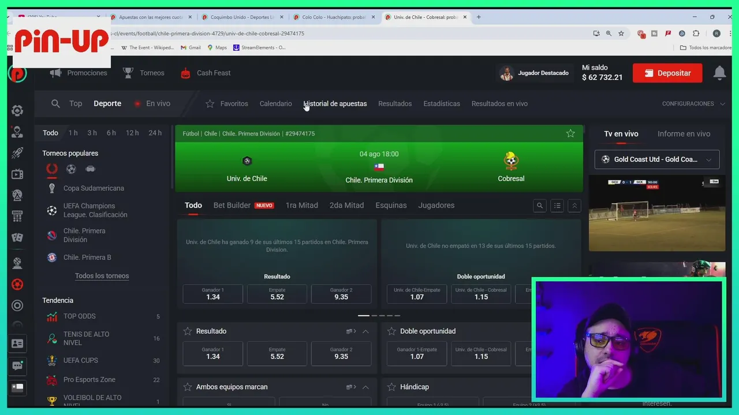The height and width of the screenshot is (415, 739).
Task: Click the live TV video thumbnail
Action: pos(657,213)
